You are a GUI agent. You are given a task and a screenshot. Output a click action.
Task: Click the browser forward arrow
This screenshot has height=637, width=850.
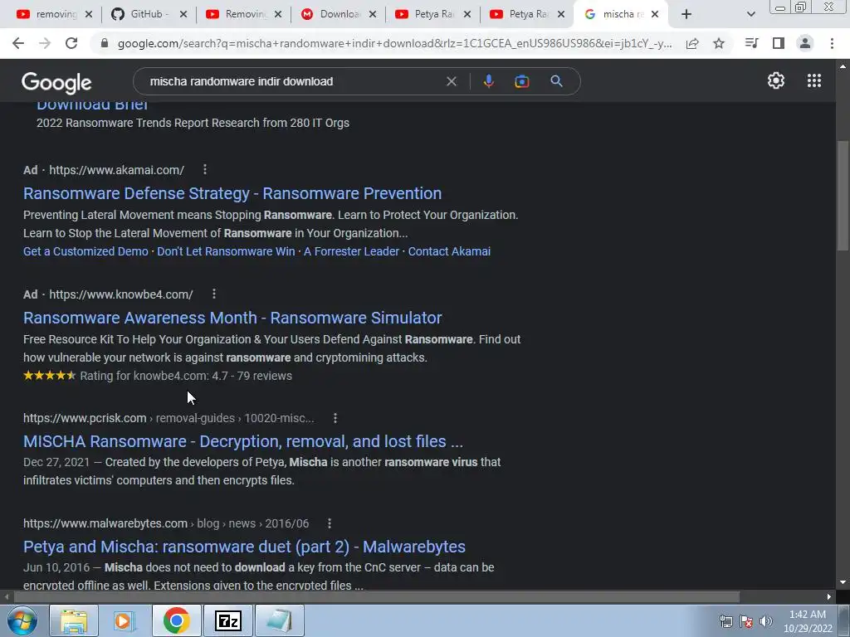[45, 43]
